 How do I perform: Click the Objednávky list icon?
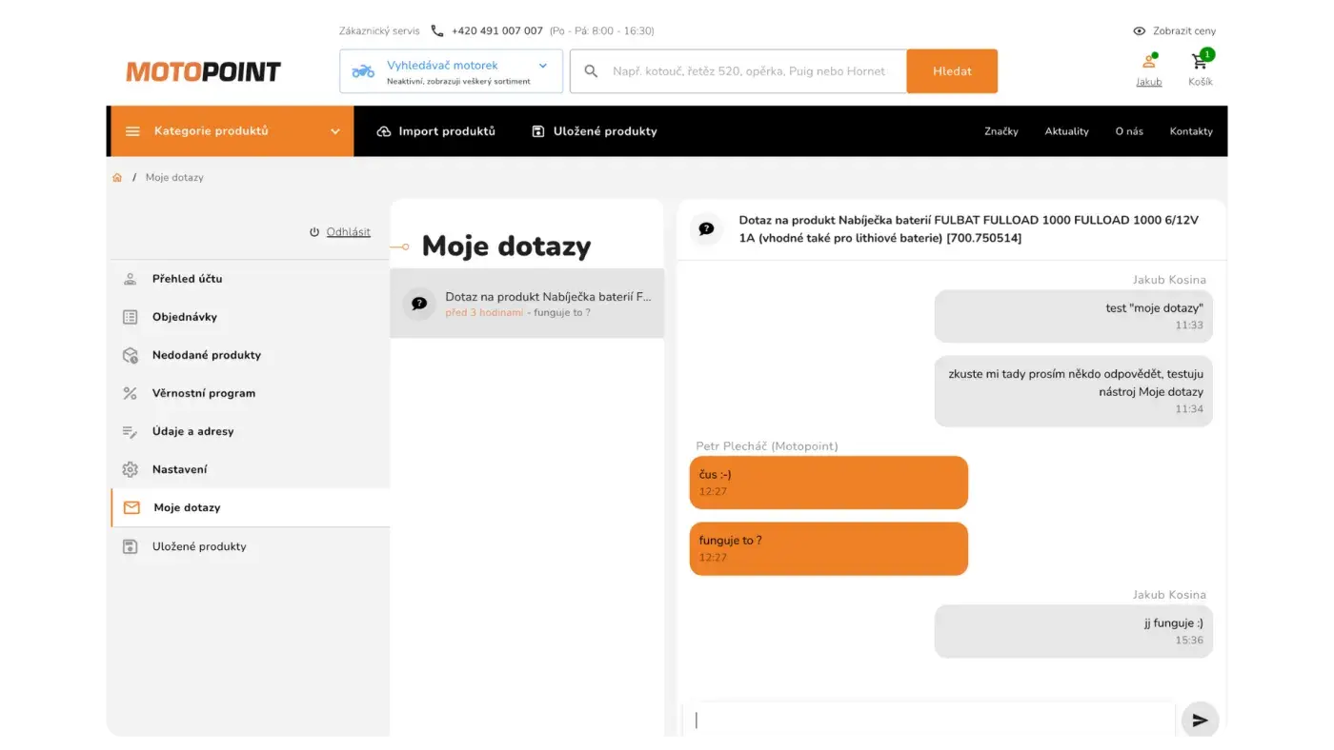(x=131, y=317)
